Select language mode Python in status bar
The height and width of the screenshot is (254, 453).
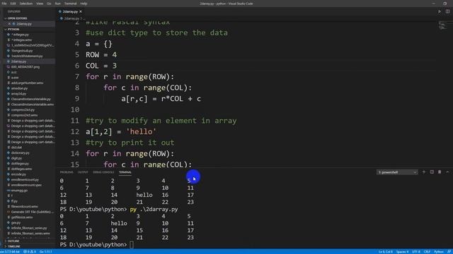[439, 252]
